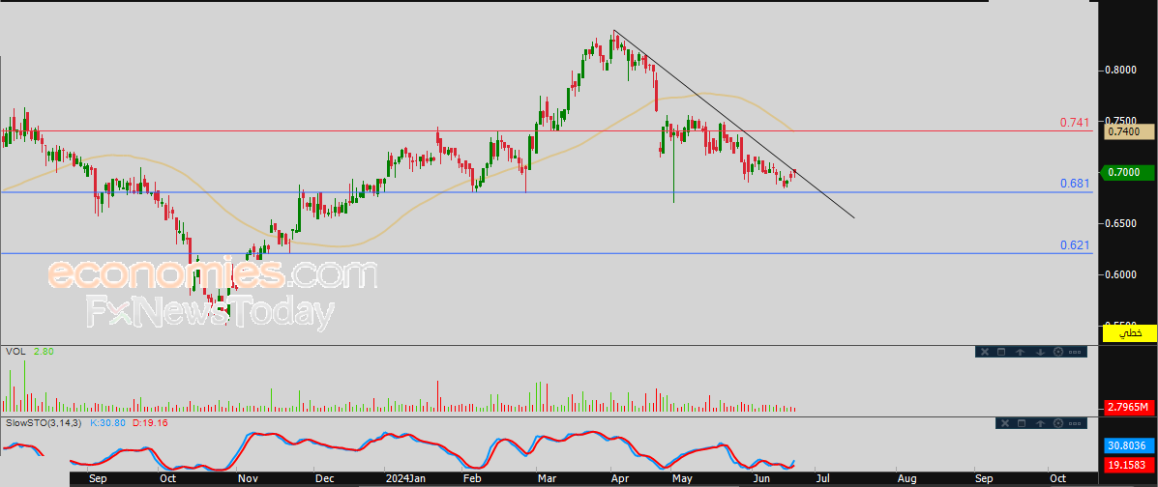Open SlowSTO indicator settings gear
Image resolution: width=1158 pixels, height=487 pixels.
pyautogui.click(x=1059, y=423)
